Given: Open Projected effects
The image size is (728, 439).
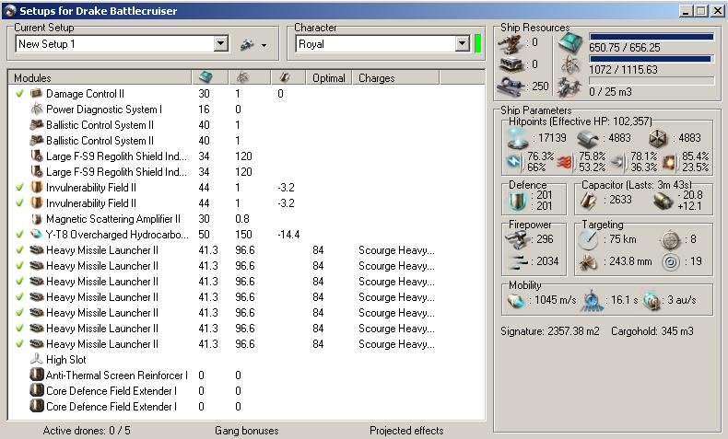Looking at the screenshot, I should coord(405,431).
